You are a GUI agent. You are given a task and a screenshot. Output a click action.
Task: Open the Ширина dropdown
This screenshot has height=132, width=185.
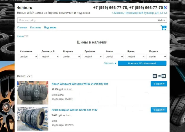pos(71,57)
